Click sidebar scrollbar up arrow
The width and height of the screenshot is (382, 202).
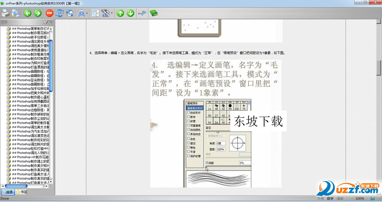point(51,29)
